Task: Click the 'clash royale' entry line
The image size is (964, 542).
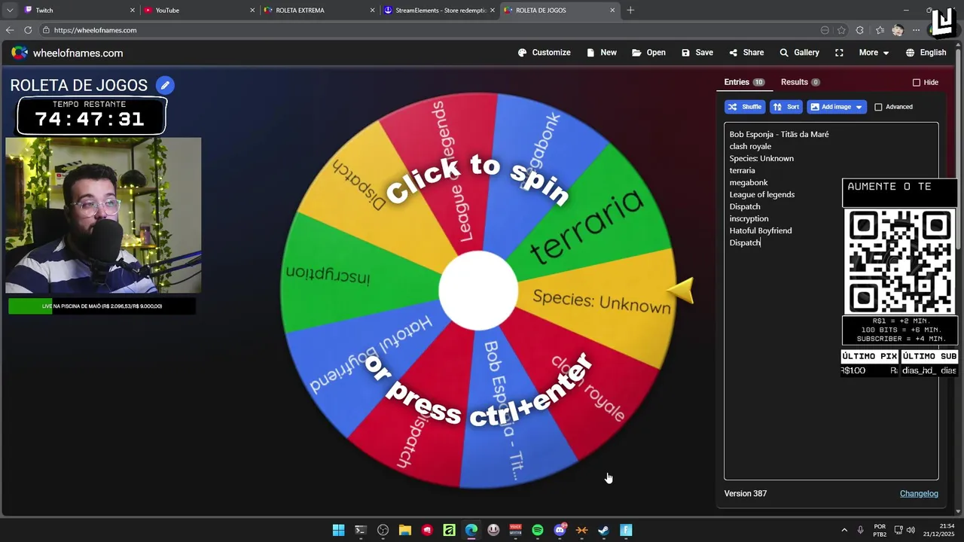Action: click(x=750, y=146)
